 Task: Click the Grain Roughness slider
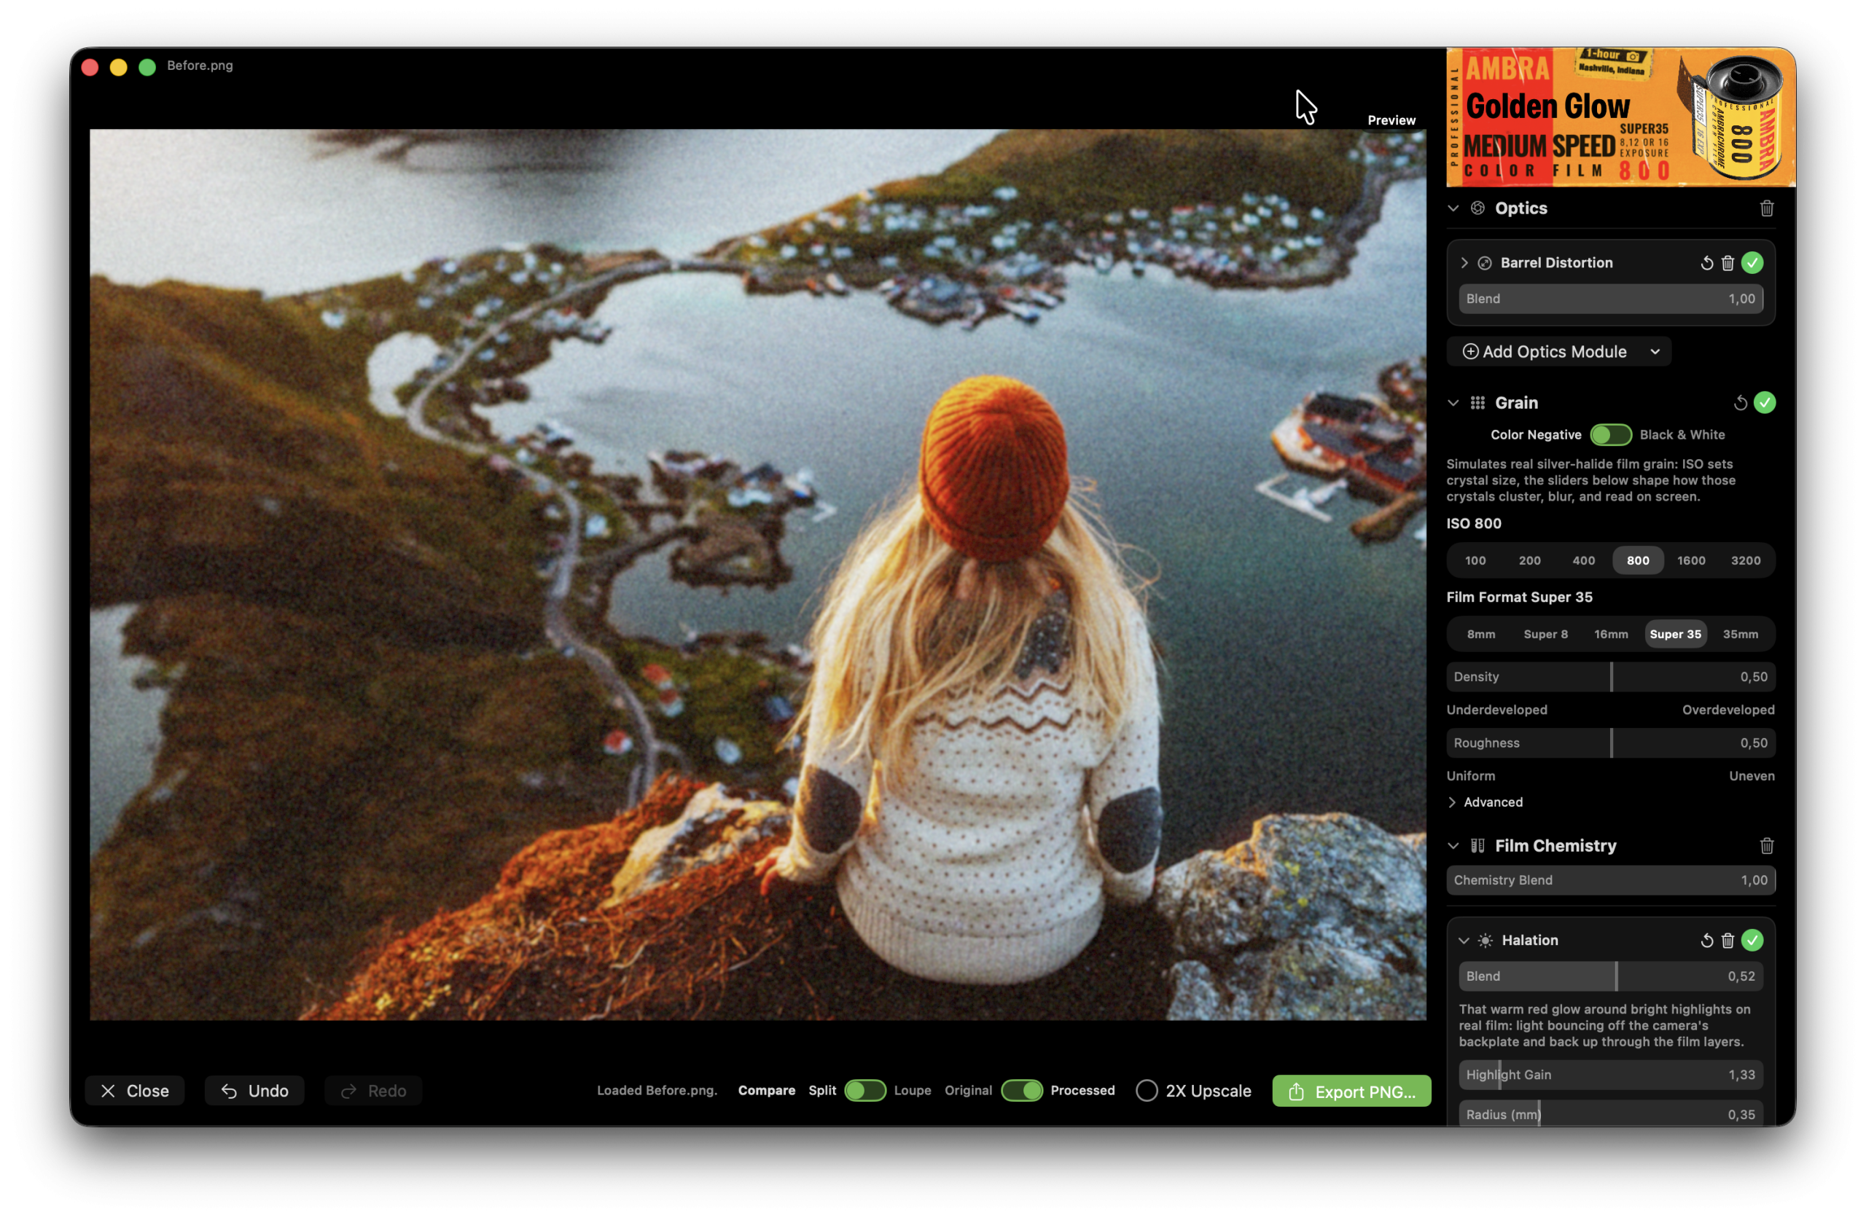[x=1610, y=743]
